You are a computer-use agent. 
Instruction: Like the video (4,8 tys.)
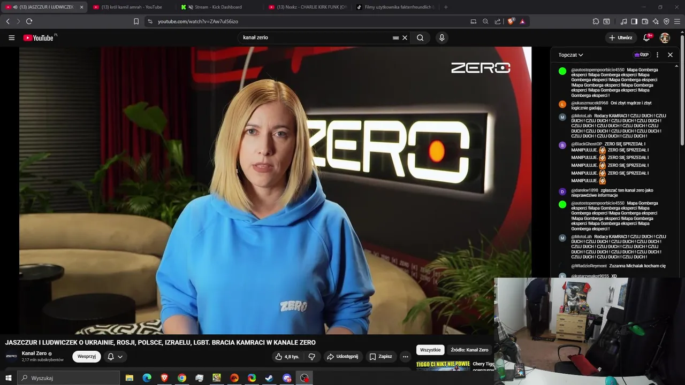coord(287,357)
